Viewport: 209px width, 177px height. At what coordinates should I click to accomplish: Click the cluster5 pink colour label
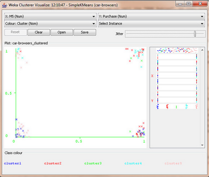(x=173, y=163)
